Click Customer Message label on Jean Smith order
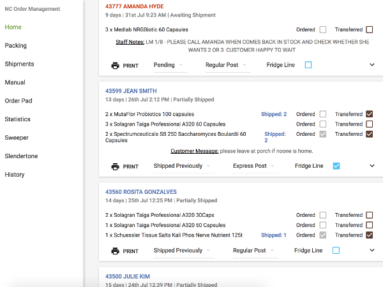383x287 pixels. click(x=195, y=151)
